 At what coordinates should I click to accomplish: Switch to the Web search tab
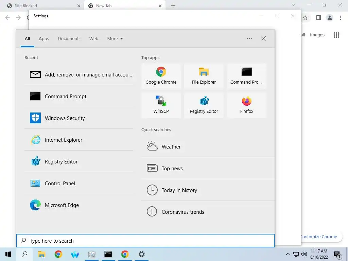coord(94,39)
